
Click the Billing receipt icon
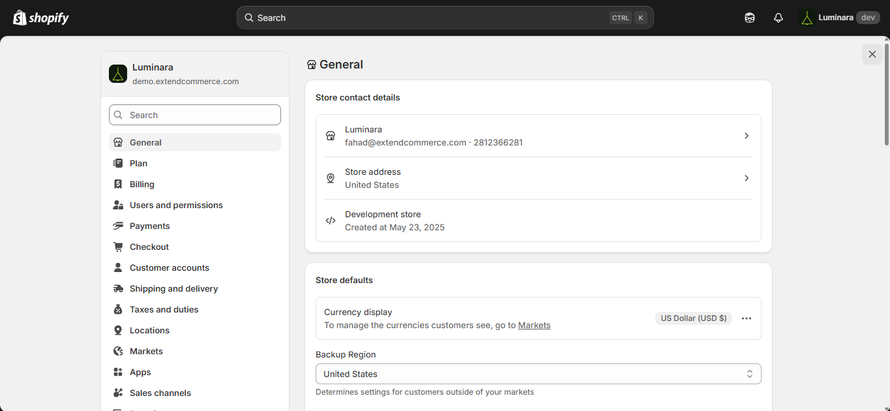coord(118,184)
